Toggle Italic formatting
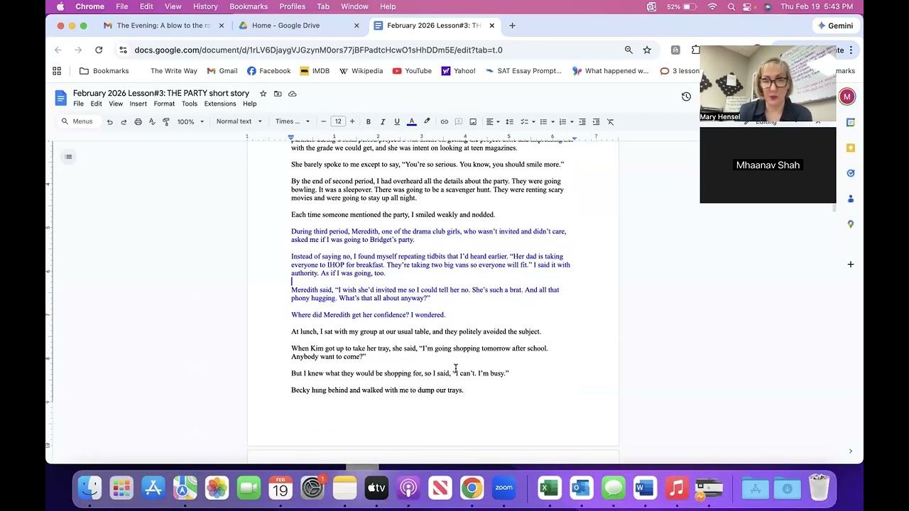 point(383,121)
